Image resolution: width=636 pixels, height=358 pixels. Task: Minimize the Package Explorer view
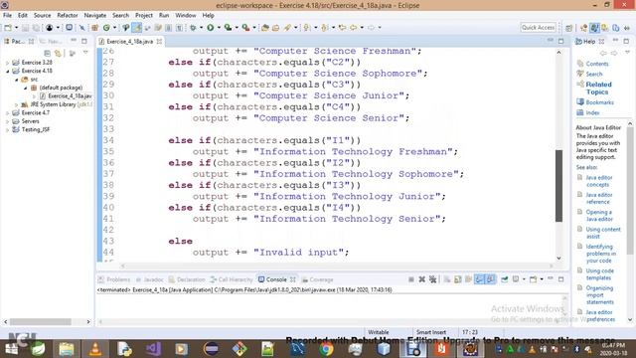click(x=74, y=41)
